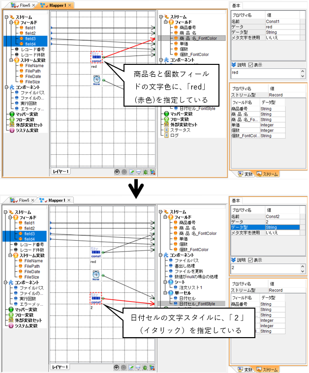Collapse input ストリーム root node in upper screenshot
The width and height of the screenshot is (309, 373).
pyautogui.click(x=7, y=17)
